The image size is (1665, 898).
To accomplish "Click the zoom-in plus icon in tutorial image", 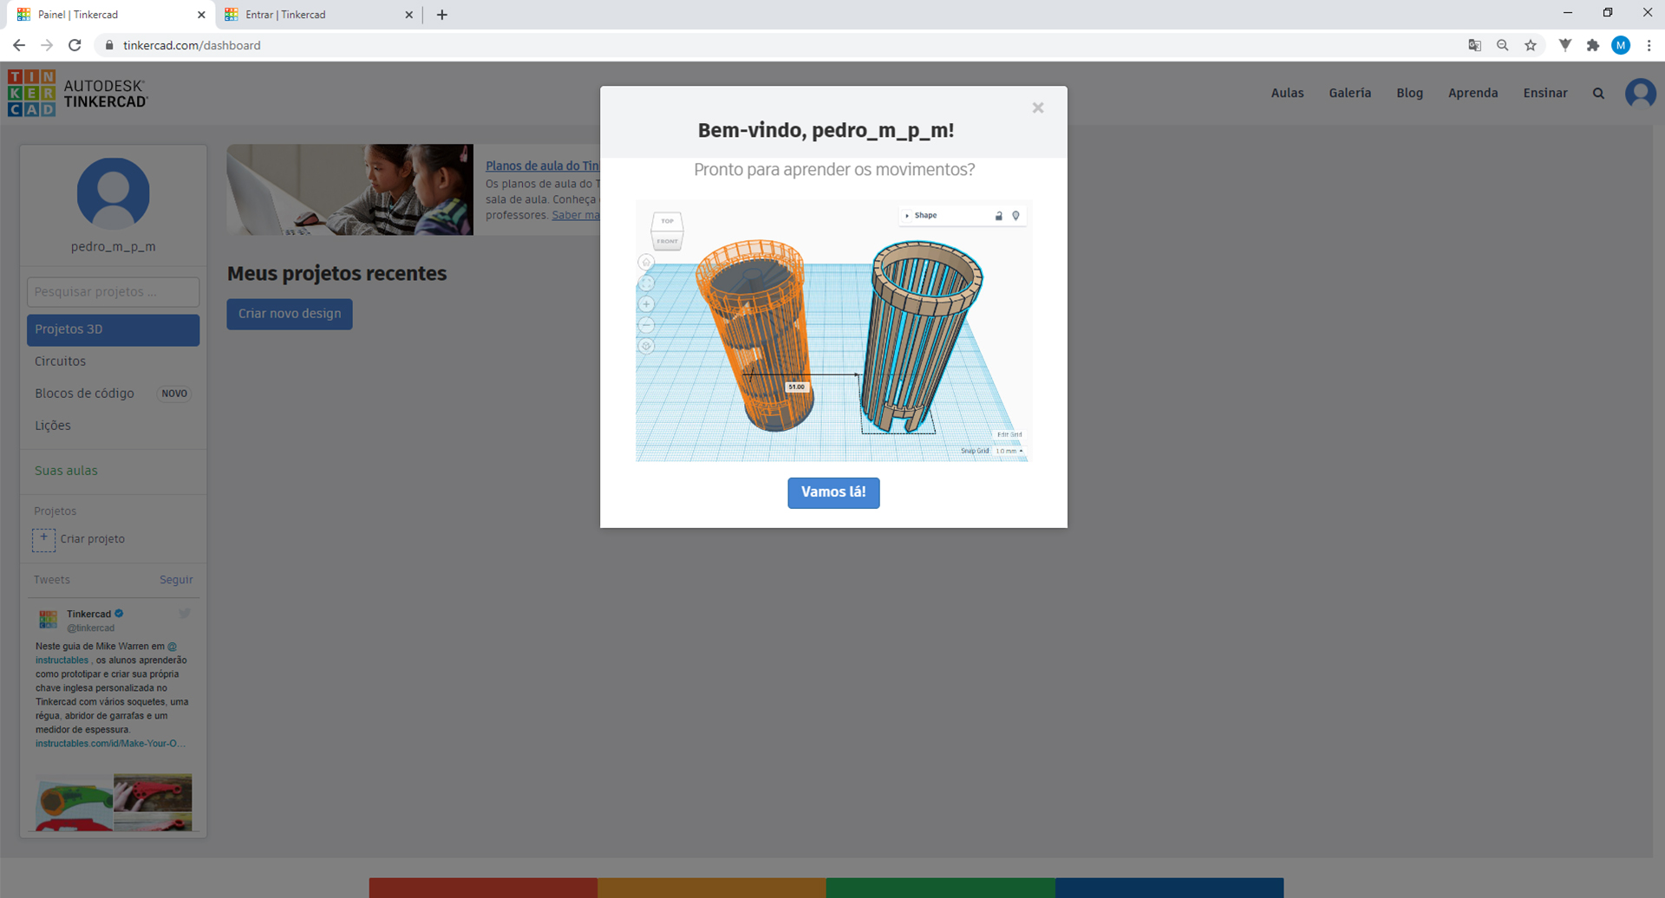I will point(646,304).
